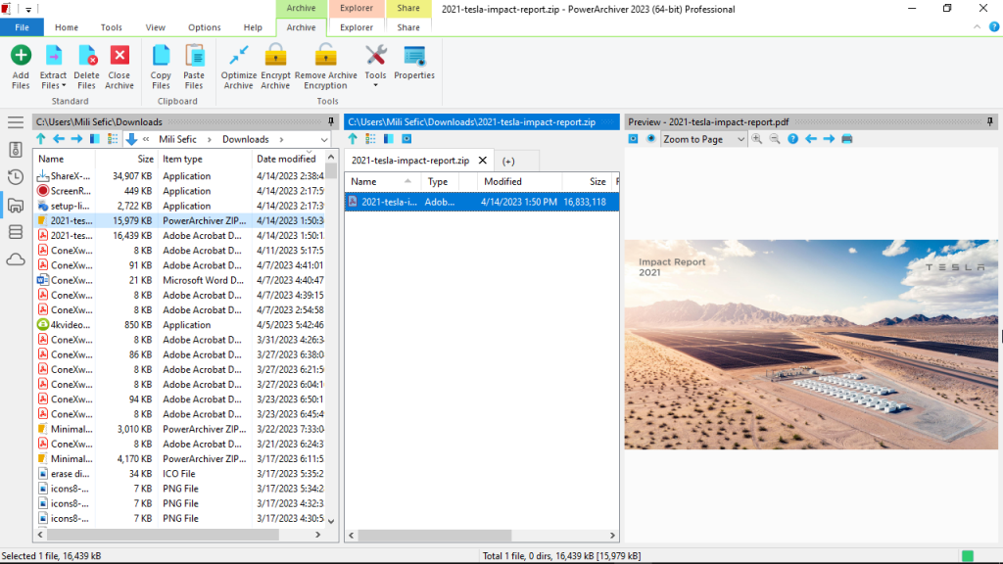The width and height of the screenshot is (1003, 564).
Task: Switch to the Options tab
Action: click(205, 27)
